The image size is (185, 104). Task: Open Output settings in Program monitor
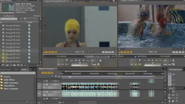click(173, 60)
